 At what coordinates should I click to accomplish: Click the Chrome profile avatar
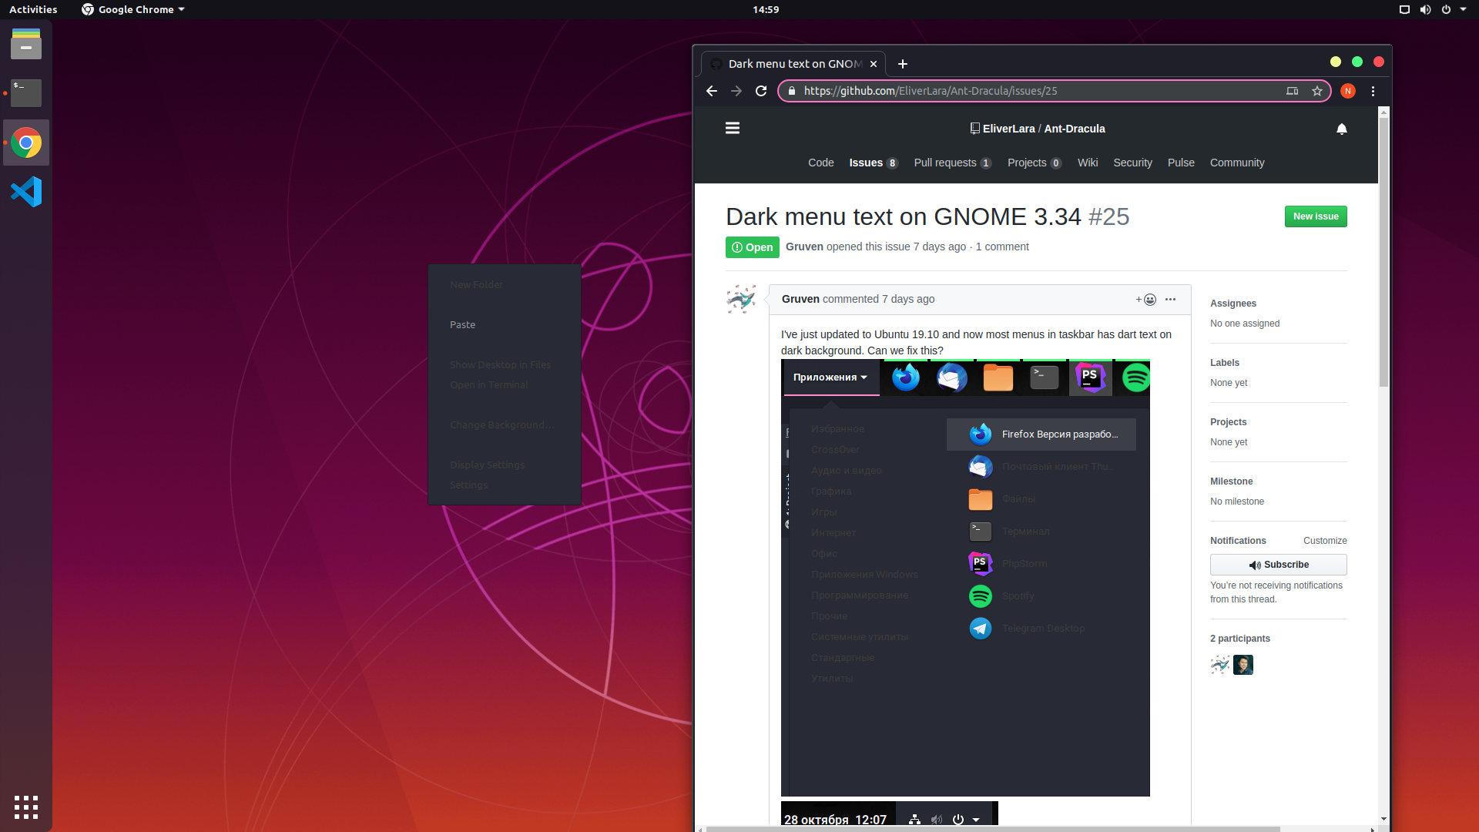(x=1348, y=91)
